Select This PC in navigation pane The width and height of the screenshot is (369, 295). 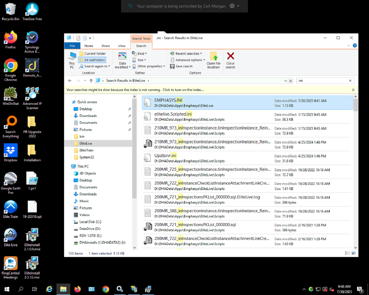click(x=83, y=166)
